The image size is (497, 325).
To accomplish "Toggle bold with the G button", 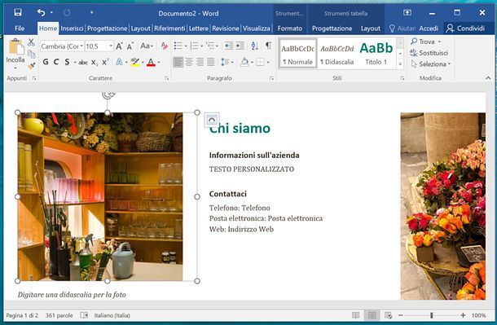I will 46,62.
